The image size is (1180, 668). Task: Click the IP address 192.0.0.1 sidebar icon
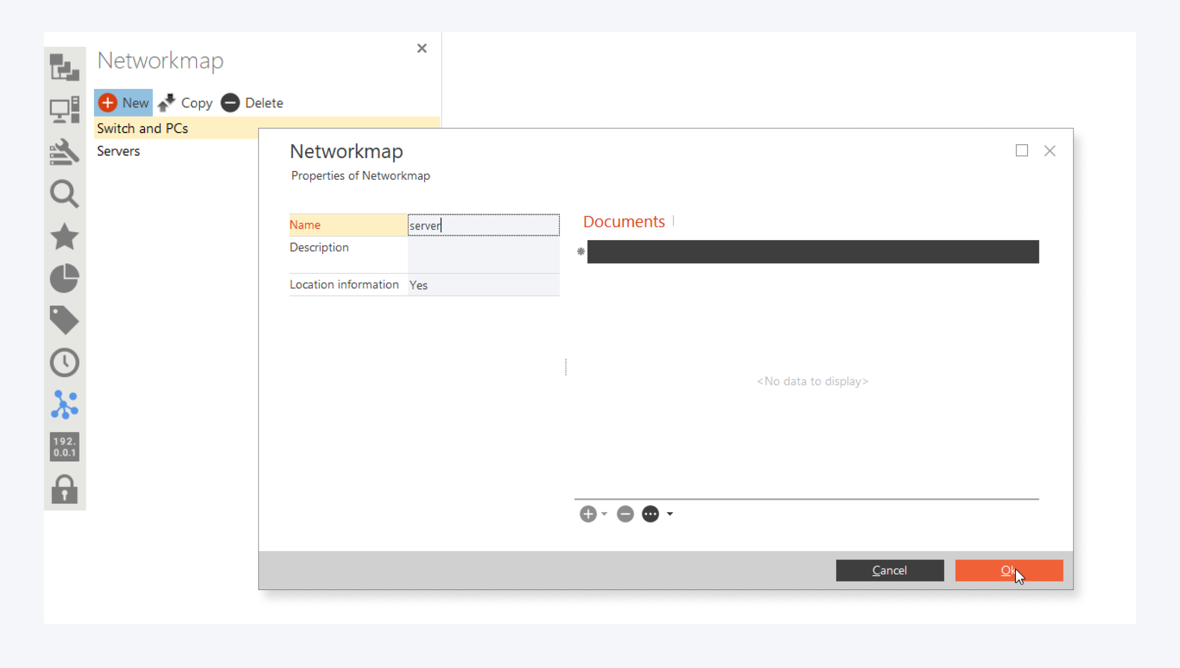coord(64,446)
